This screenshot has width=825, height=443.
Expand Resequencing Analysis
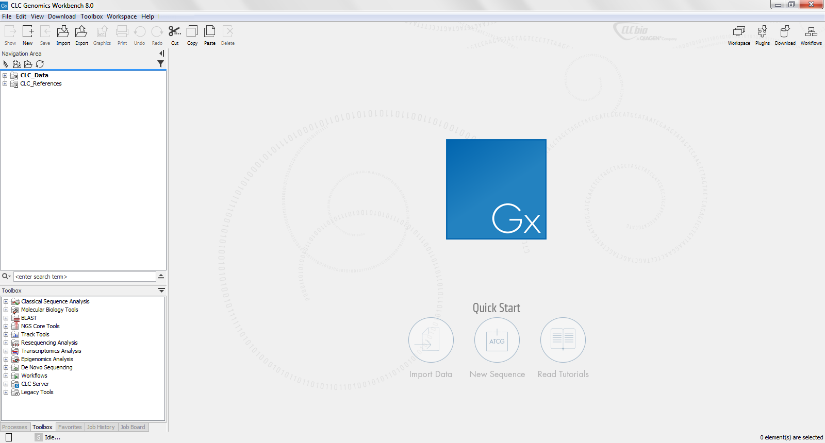coord(6,343)
